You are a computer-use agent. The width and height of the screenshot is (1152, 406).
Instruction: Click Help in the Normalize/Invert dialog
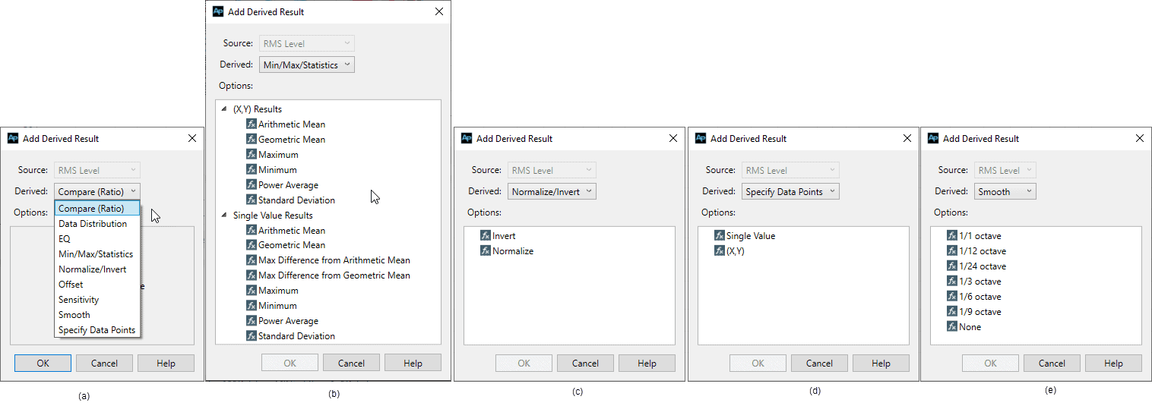(x=647, y=364)
